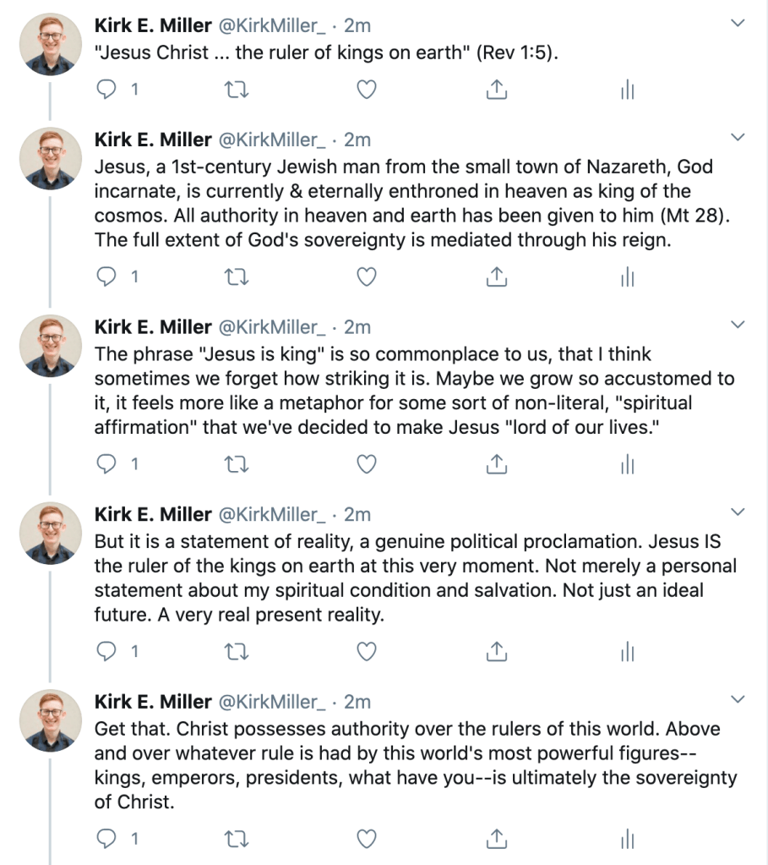Open Kirk E. Miller's profile from first tweet
This screenshot has height=865, width=768.
[x=153, y=25]
